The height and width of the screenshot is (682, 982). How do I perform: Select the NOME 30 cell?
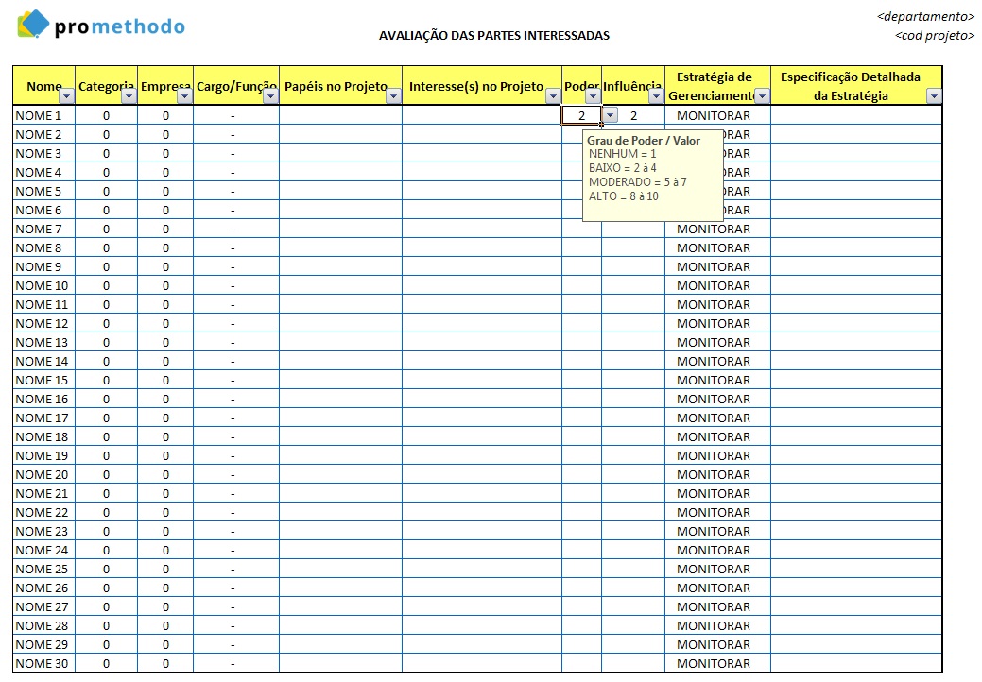[x=43, y=663]
